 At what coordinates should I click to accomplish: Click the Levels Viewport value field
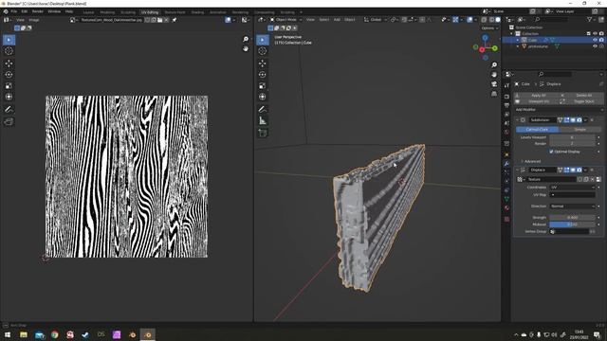[x=573, y=137]
